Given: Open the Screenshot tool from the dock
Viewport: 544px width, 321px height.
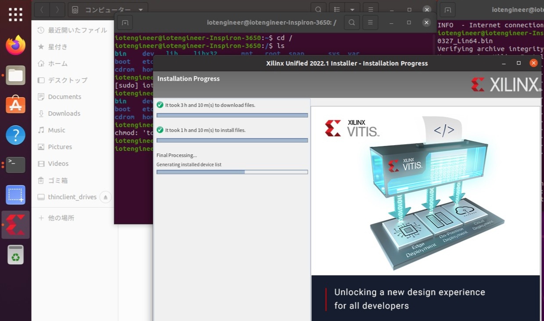Looking at the screenshot, I should (16, 195).
